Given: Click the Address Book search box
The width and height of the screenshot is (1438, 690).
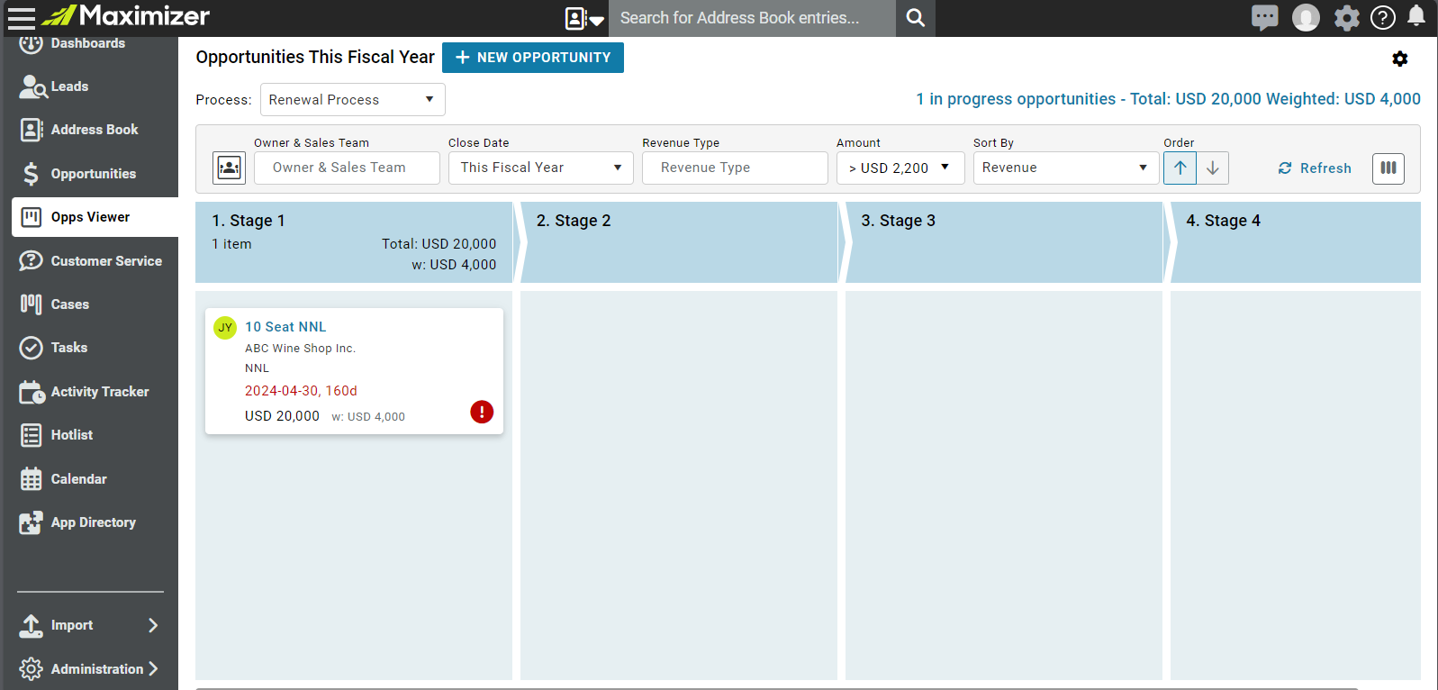Looking at the screenshot, I should coord(752,18).
